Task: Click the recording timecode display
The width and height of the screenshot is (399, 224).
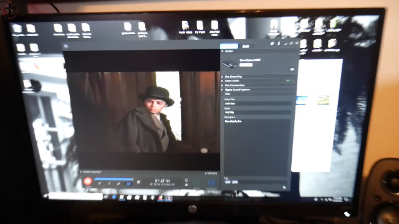Action: click(x=162, y=181)
